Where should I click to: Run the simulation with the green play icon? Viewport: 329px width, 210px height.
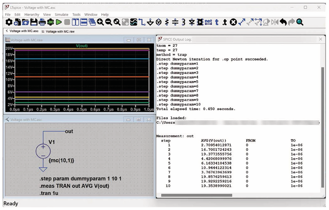(59, 22)
